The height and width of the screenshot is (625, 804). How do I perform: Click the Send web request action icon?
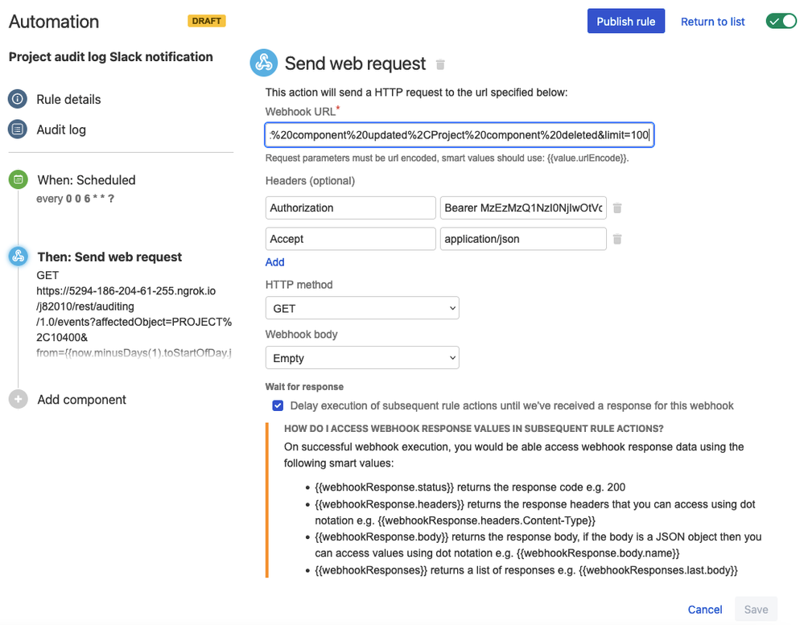[264, 62]
